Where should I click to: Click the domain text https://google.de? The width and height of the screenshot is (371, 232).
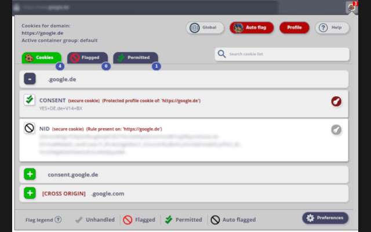coord(42,33)
